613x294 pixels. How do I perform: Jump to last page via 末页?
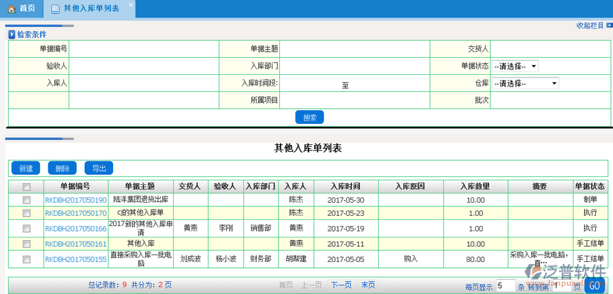[368, 285]
